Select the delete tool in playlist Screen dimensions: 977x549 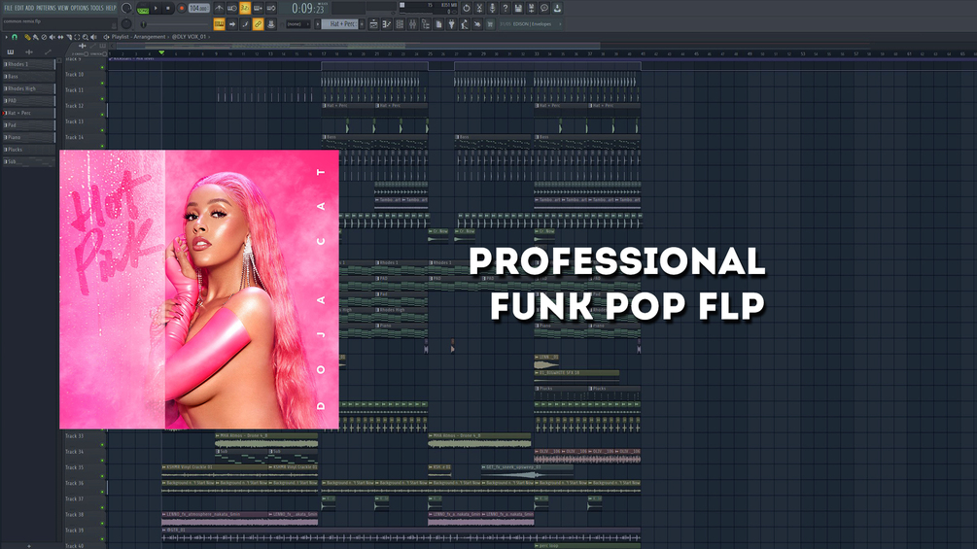point(44,37)
